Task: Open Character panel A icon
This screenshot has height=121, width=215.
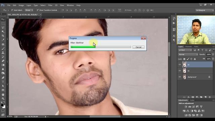Action: 174,36
